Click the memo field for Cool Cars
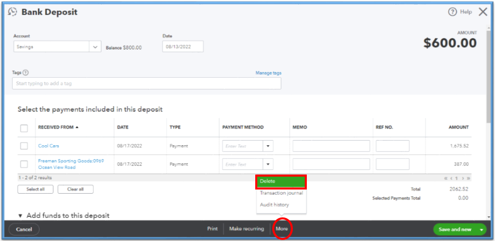495x241 pixels. (331, 146)
